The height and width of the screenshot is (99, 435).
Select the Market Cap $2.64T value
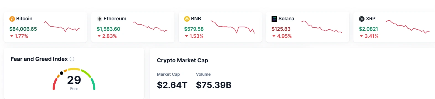172,85
